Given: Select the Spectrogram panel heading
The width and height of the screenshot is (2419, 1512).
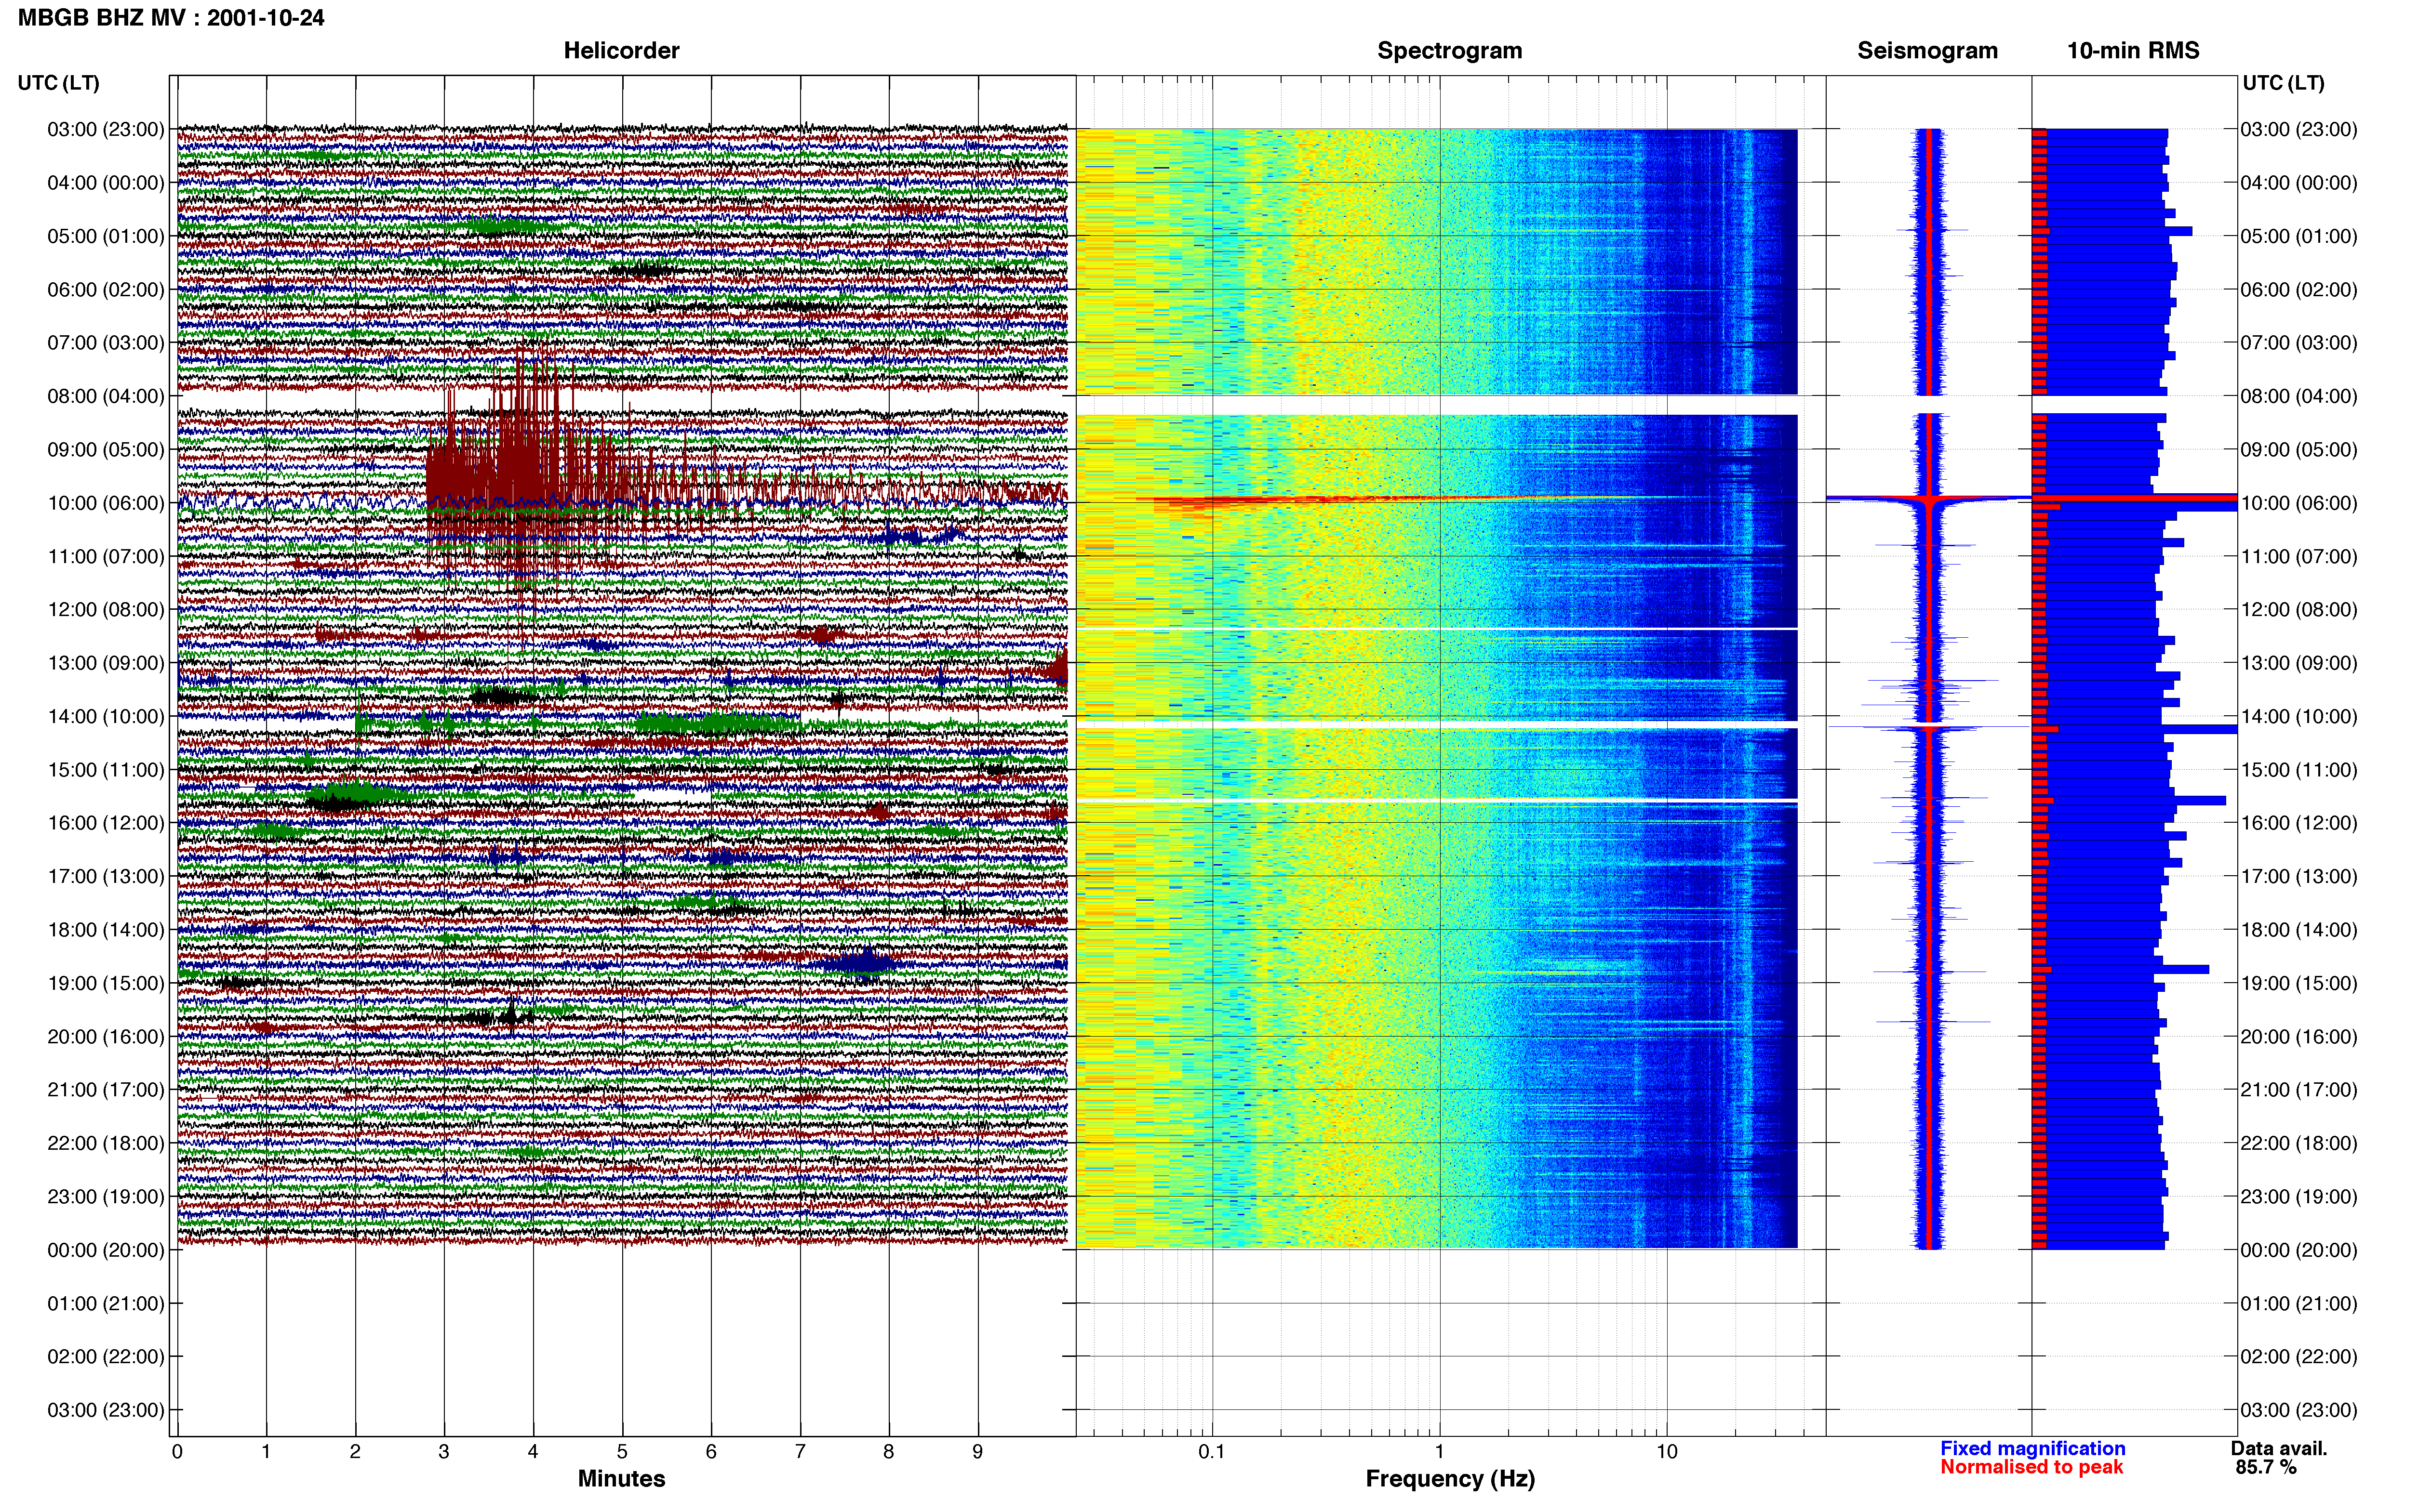Looking at the screenshot, I should 1450,51.
